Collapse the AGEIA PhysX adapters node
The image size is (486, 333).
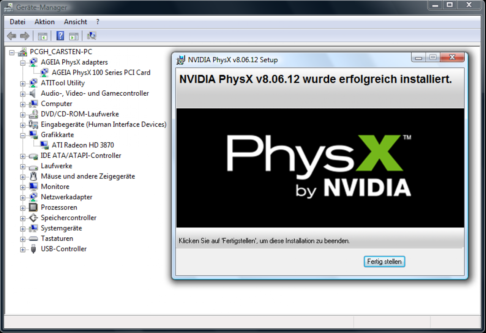[x=23, y=63]
